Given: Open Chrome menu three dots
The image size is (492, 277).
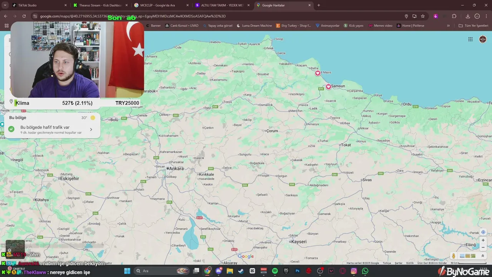Looking at the screenshot, I should [487, 16].
